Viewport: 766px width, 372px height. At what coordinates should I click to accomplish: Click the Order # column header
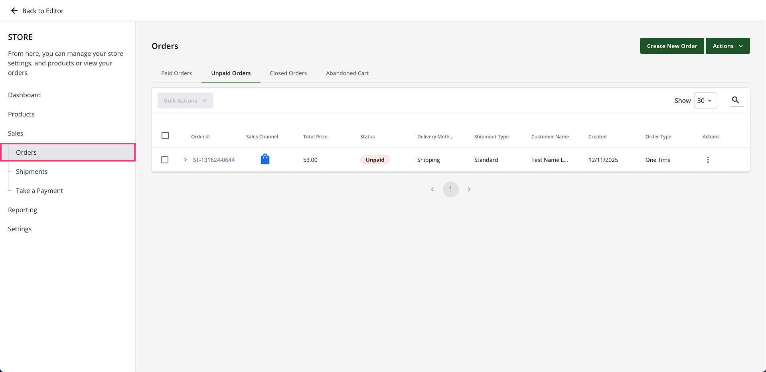click(x=200, y=137)
